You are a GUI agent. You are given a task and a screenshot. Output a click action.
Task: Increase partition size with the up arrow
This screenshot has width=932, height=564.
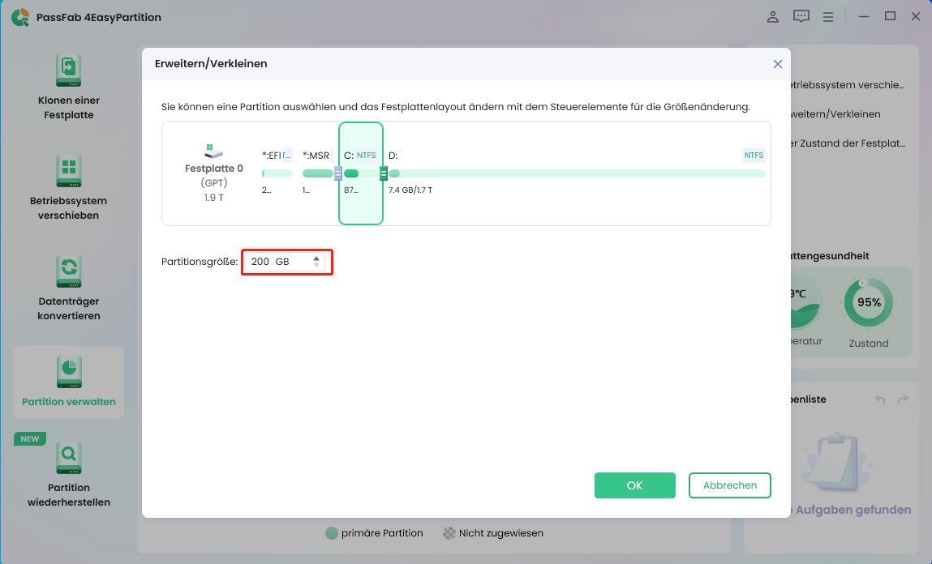[316, 258]
